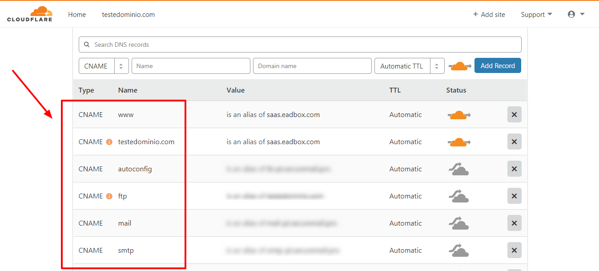Click the info icon beside testedominio.com
The height and width of the screenshot is (271, 599).
(x=109, y=142)
